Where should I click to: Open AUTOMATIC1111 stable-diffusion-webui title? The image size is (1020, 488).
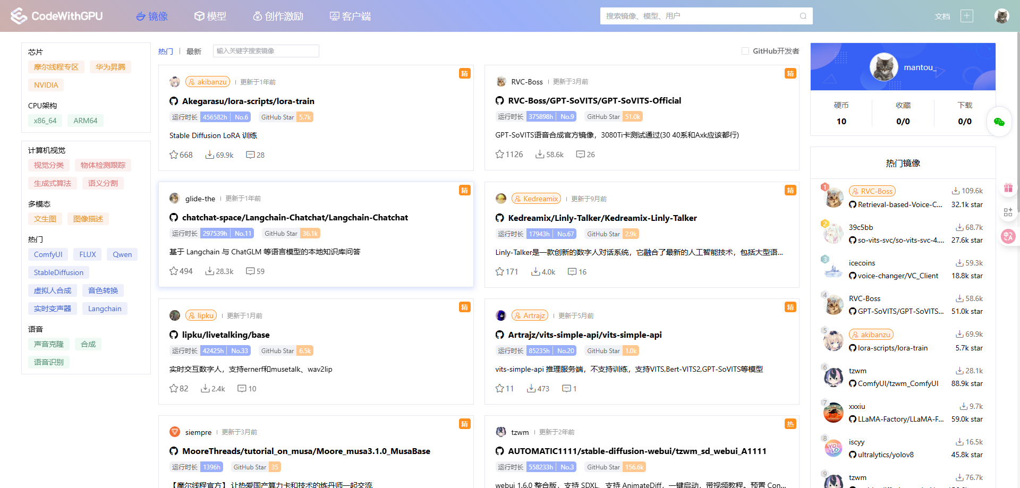click(x=637, y=451)
